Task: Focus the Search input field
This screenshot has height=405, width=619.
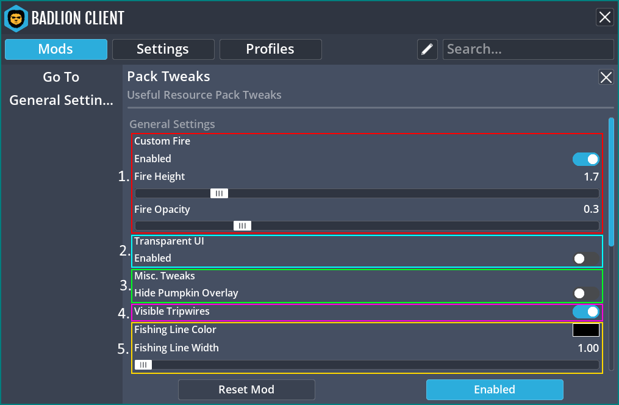Action: click(528, 49)
